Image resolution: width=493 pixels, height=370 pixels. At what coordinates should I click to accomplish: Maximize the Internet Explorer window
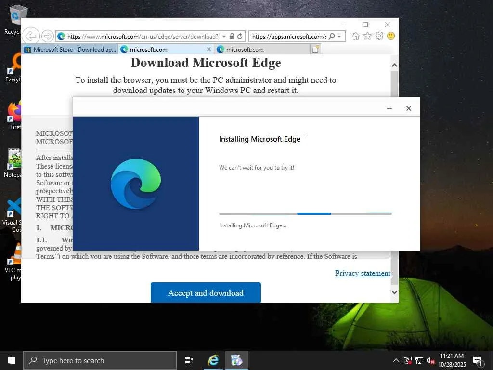tap(365, 25)
